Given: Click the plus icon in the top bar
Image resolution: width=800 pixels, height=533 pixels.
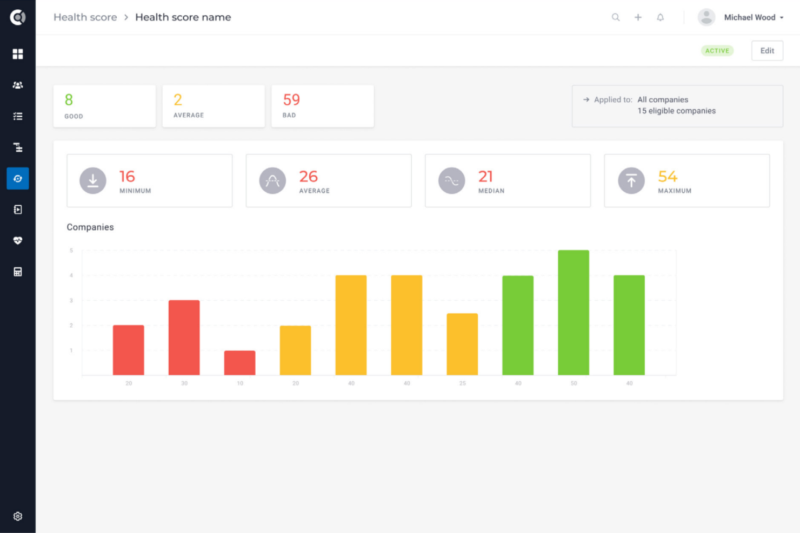Looking at the screenshot, I should [638, 17].
